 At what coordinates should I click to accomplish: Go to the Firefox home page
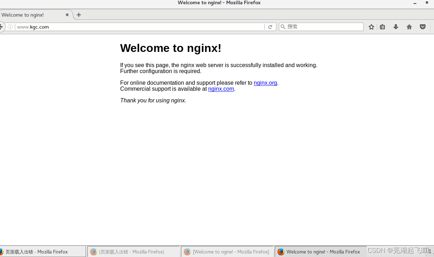click(x=409, y=26)
